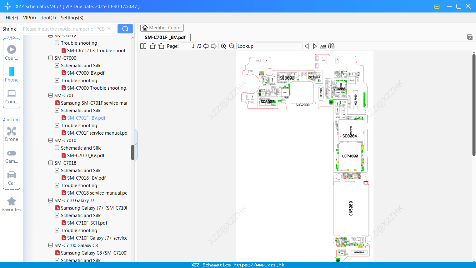The image size is (476, 268).
Task: Open SM-C7010_BV.pdf file
Action: click(86, 156)
